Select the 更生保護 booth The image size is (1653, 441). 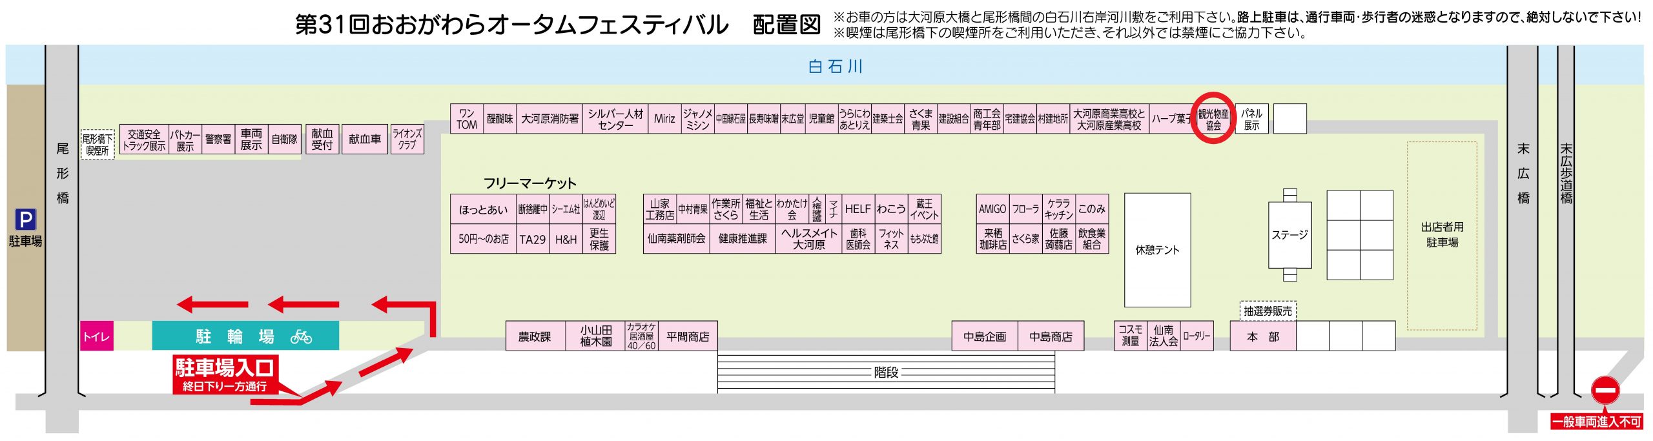pyautogui.click(x=599, y=239)
